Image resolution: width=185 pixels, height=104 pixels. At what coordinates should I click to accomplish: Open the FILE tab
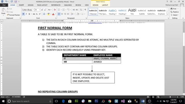(x=4, y=5)
